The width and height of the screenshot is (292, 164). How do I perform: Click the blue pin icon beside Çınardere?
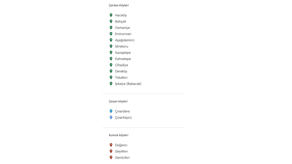(x=111, y=111)
